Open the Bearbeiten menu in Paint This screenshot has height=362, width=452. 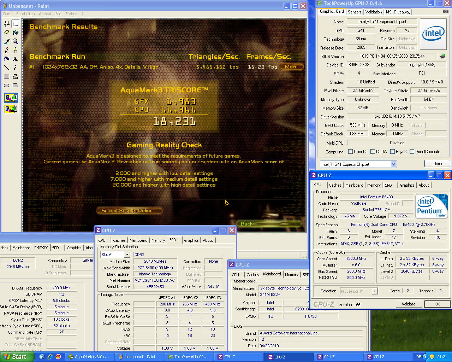[x=25, y=14]
